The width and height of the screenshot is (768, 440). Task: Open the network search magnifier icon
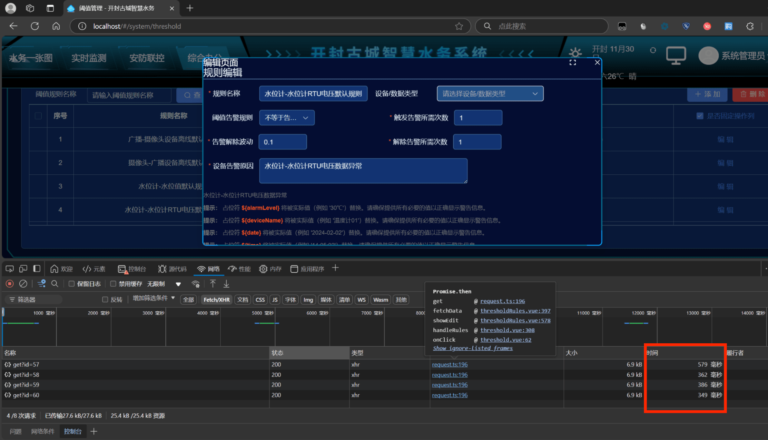[x=55, y=284]
